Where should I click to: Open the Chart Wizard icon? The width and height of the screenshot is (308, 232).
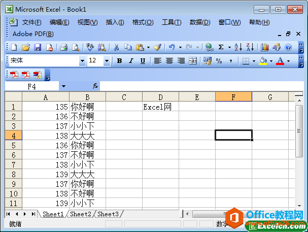264,47
